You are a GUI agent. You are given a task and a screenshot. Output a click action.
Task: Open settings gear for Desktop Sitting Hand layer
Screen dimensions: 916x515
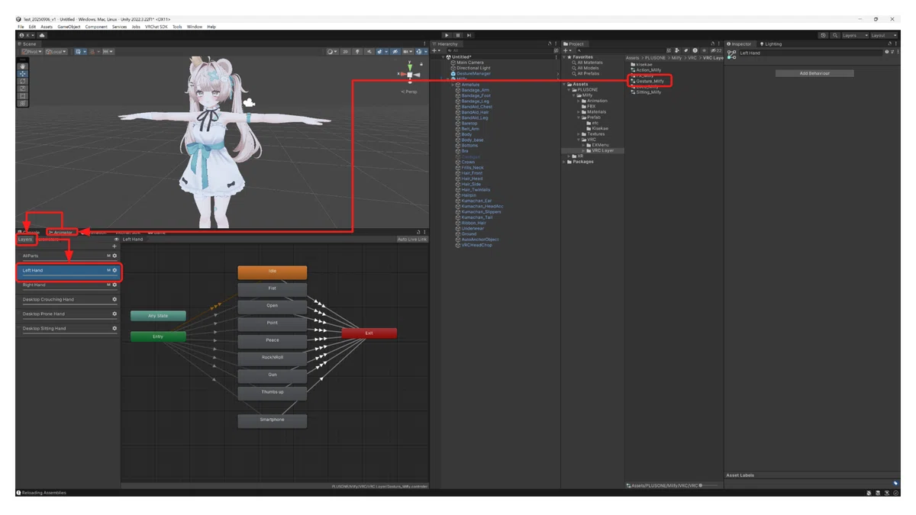point(114,328)
